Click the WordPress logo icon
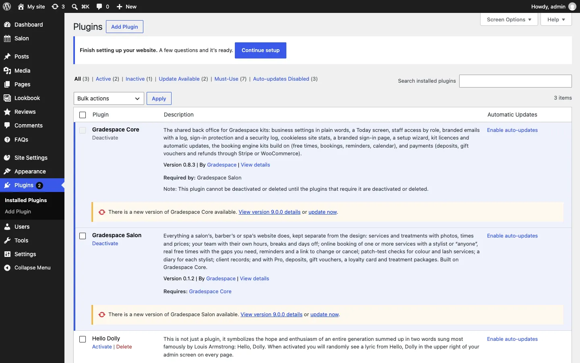 (x=7, y=6)
